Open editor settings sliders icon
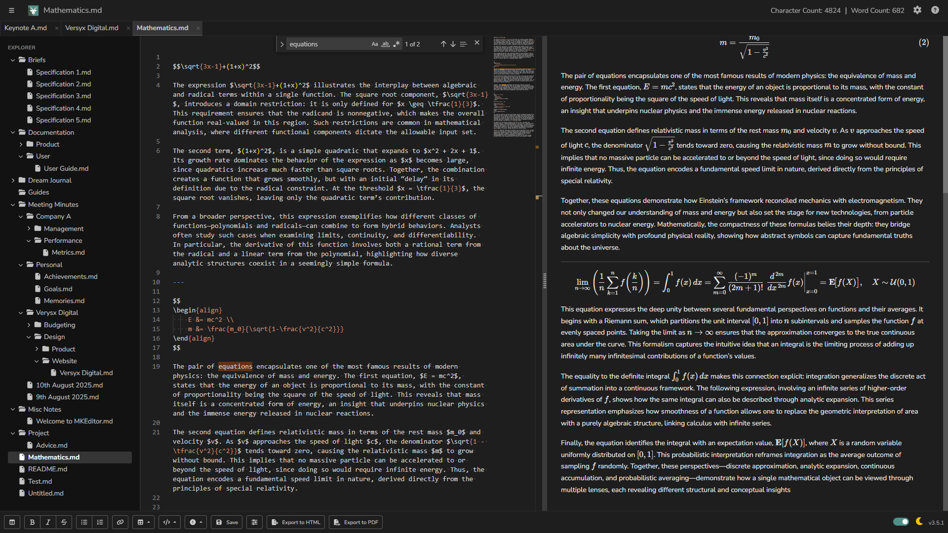The height and width of the screenshot is (533, 948). (254, 522)
